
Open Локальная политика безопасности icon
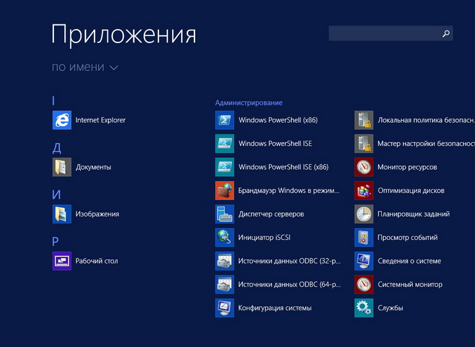point(364,120)
